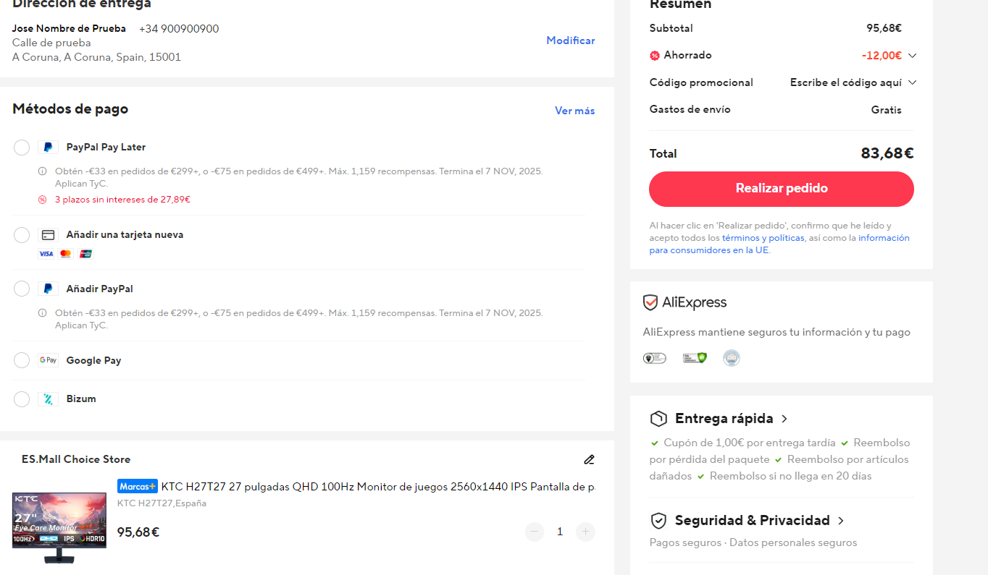This screenshot has width=988, height=575.
Task: Open términos y políticas link
Action: pos(763,238)
